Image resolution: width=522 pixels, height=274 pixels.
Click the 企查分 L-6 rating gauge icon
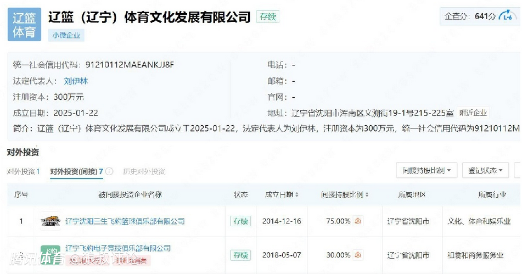(508, 17)
